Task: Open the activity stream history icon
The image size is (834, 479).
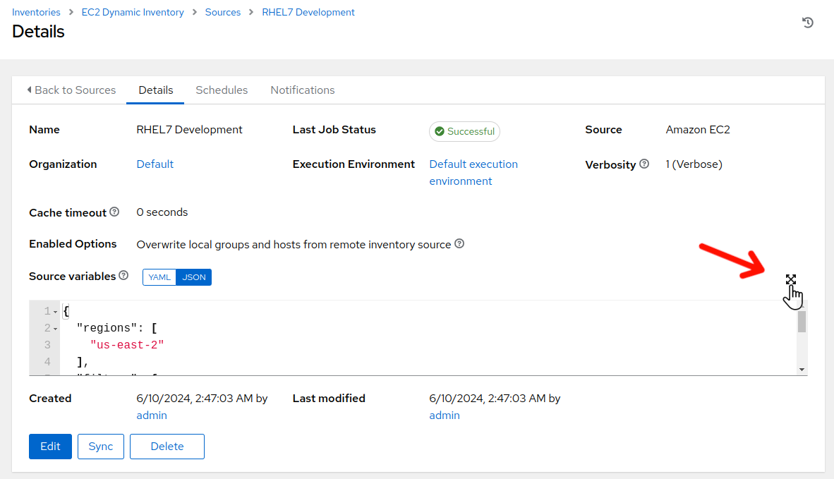Action: 807,23
